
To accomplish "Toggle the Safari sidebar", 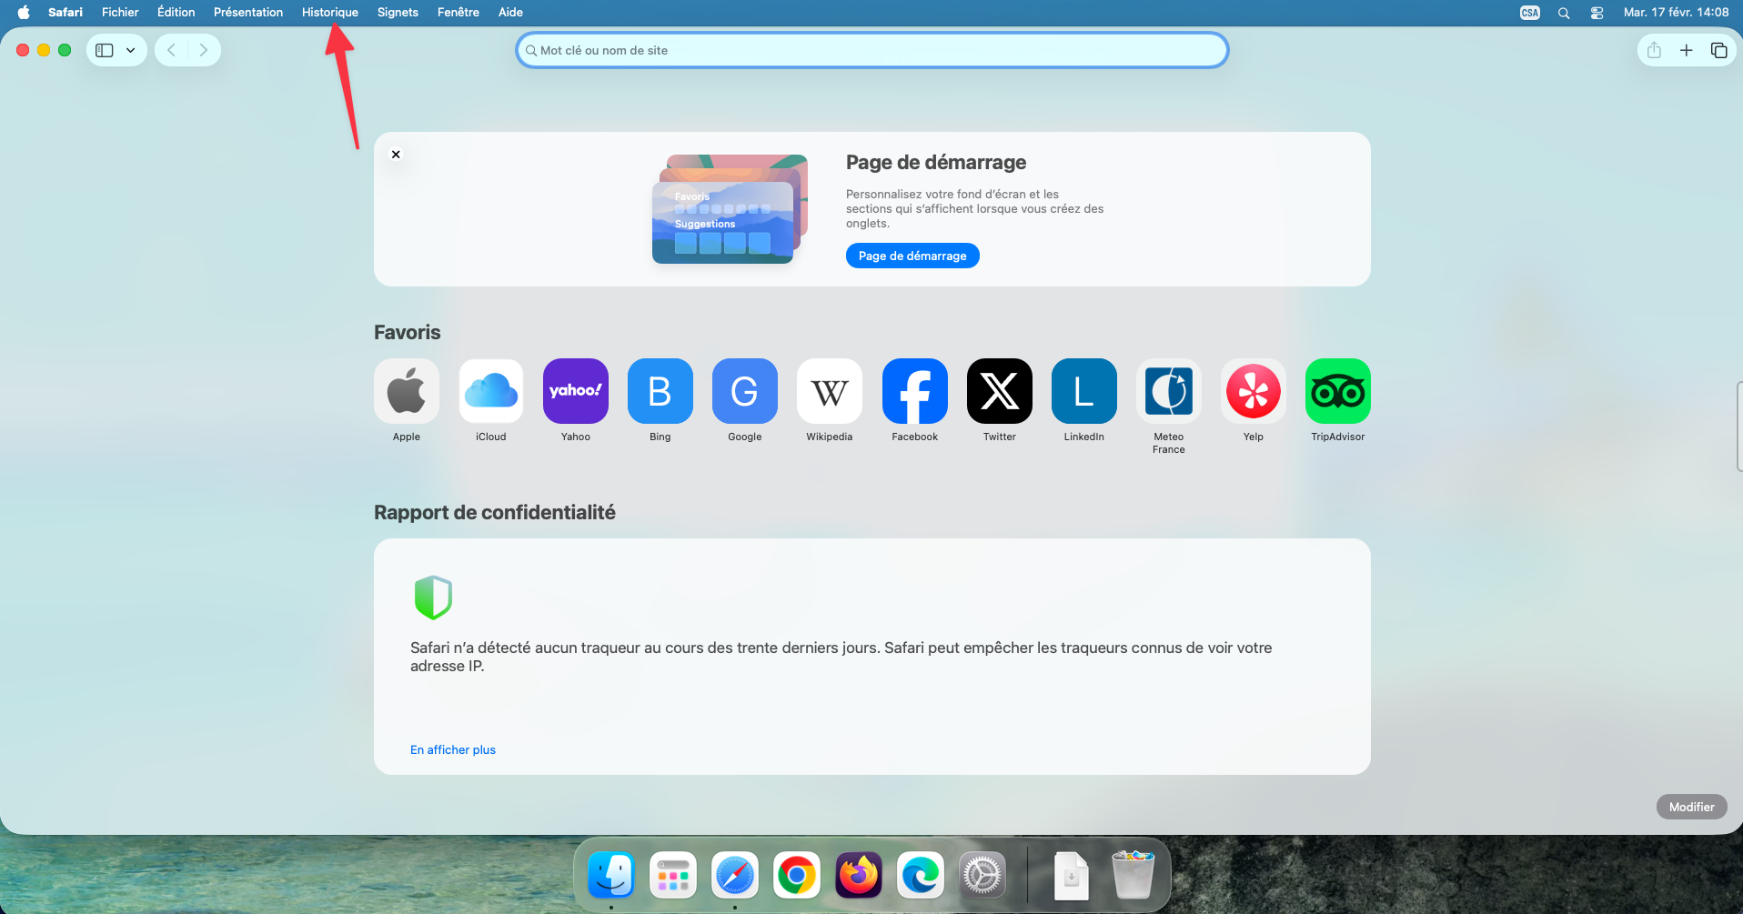I will click(x=105, y=50).
